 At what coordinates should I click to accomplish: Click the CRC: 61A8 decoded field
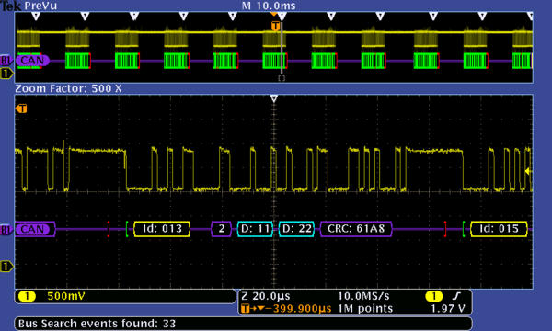pyautogui.click(x=356, y=229)
